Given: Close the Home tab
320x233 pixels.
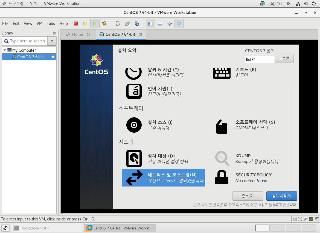Looking at the screenshot, I should point(89,34).
